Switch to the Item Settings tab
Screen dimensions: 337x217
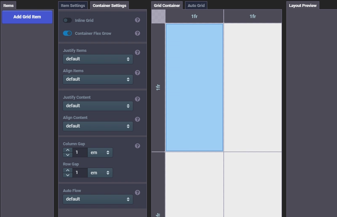point(73,5)
